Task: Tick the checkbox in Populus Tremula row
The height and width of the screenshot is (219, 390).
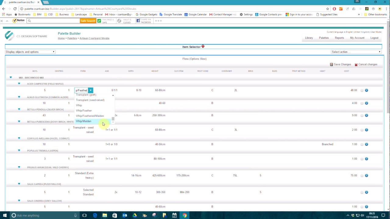Action: [362, 159]
